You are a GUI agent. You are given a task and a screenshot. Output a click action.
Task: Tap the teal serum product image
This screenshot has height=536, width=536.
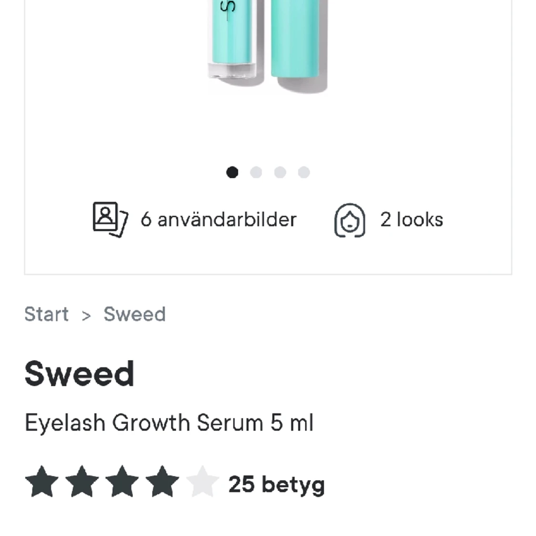pyautogui.click(x=268, y=46)
